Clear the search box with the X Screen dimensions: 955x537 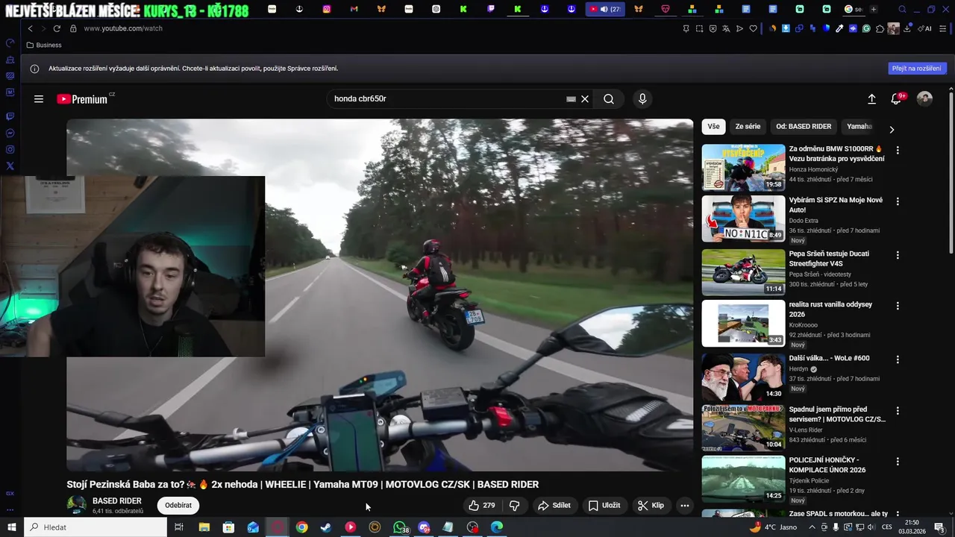(585, 98)
